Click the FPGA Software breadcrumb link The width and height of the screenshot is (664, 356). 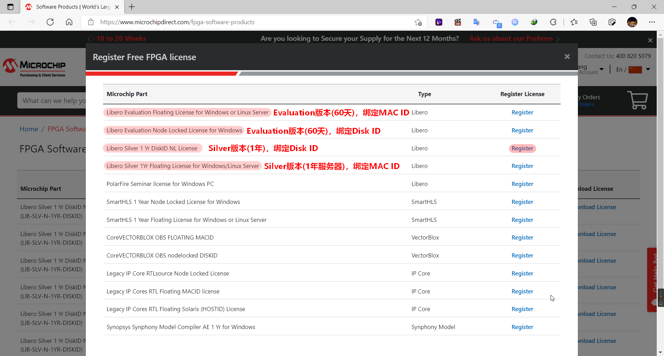tap(66, 129)
